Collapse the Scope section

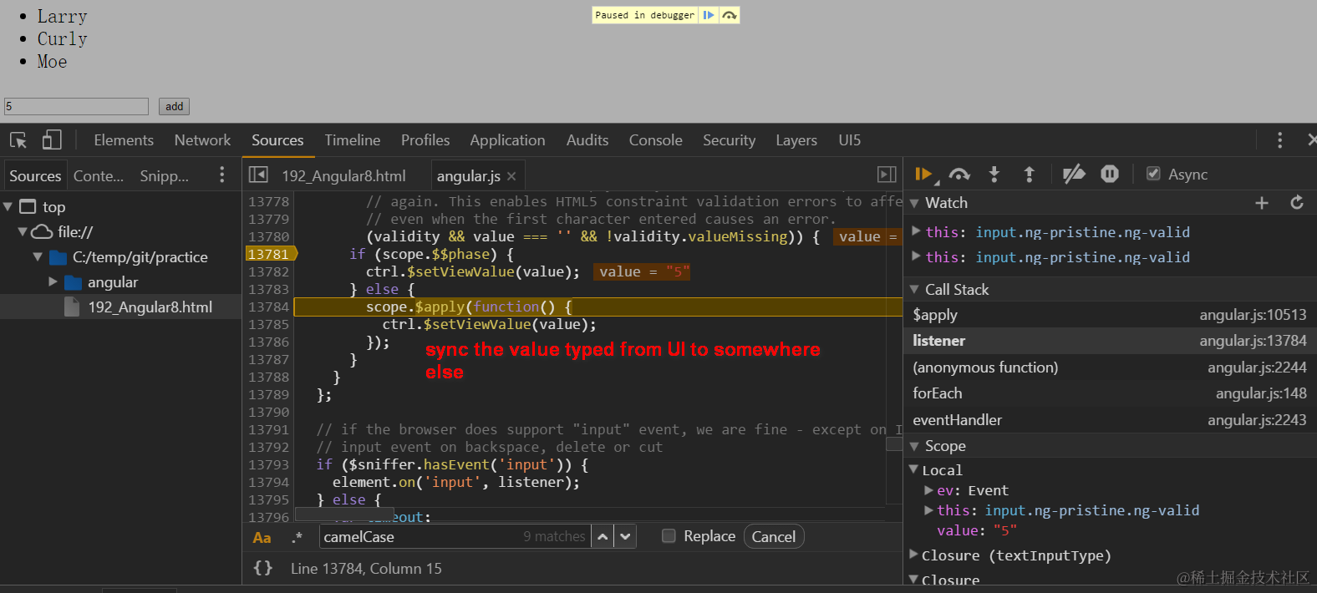(x=914, y=446)
